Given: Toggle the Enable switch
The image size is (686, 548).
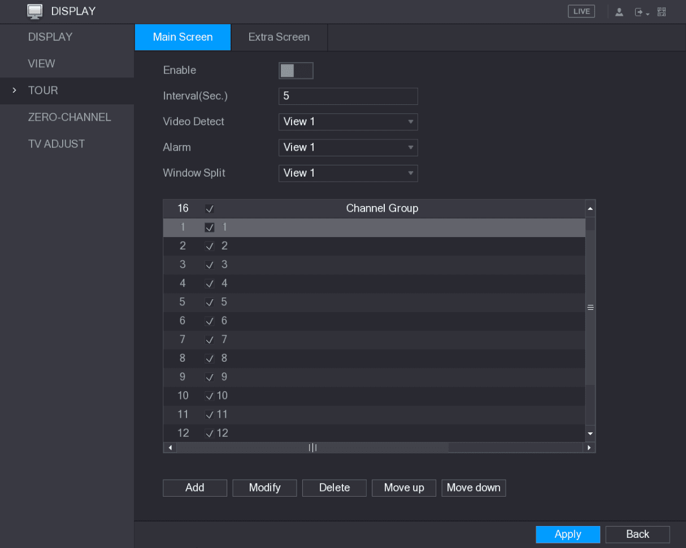Looking at the screenshot, I should click(296, 71).
